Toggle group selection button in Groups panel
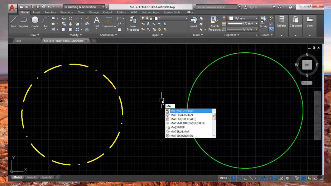Image resolution: width=331 pixels, height=186 pixels. point(271,29)
